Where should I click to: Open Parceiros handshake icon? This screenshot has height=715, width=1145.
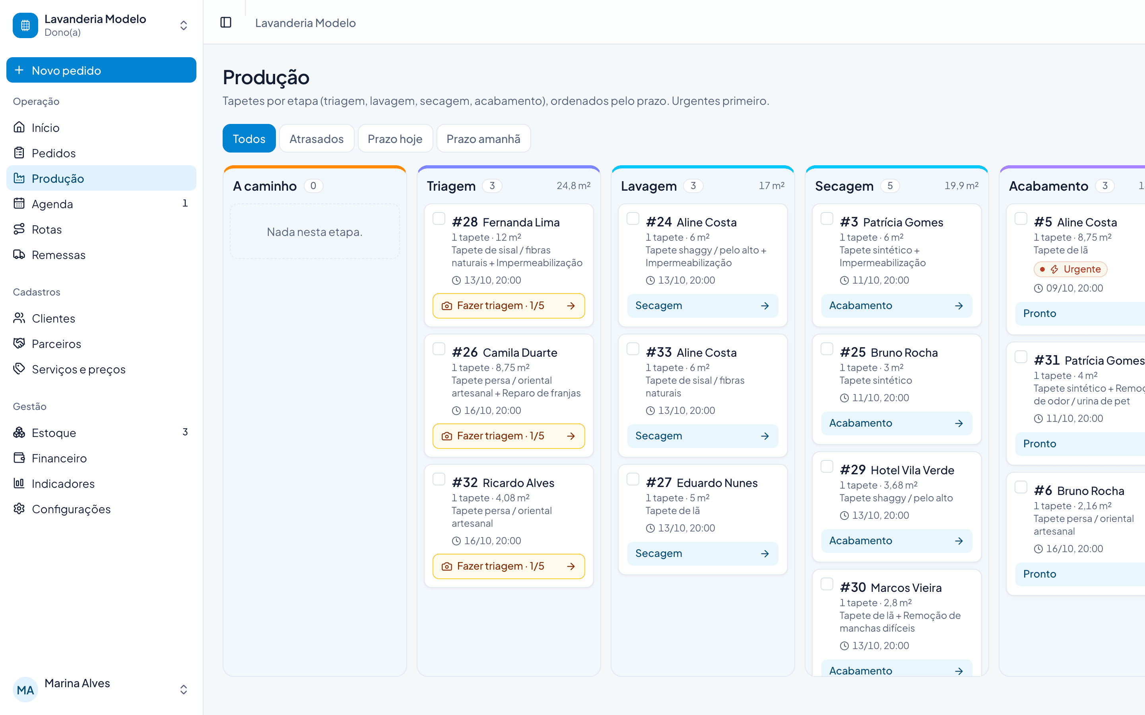(19, 343)
